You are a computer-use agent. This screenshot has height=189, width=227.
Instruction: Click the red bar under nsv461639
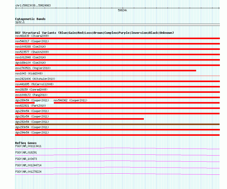point(117,38)
